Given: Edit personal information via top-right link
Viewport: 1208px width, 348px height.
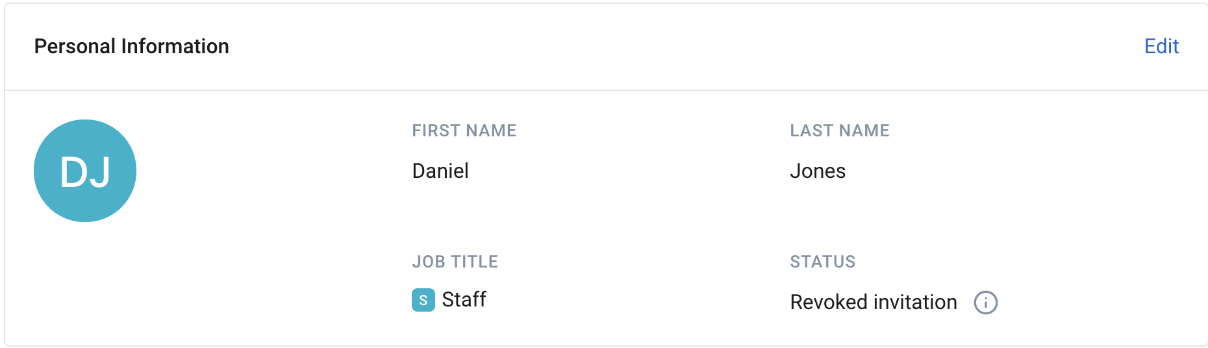Looking at the screenshot, I should [1161, 46].
